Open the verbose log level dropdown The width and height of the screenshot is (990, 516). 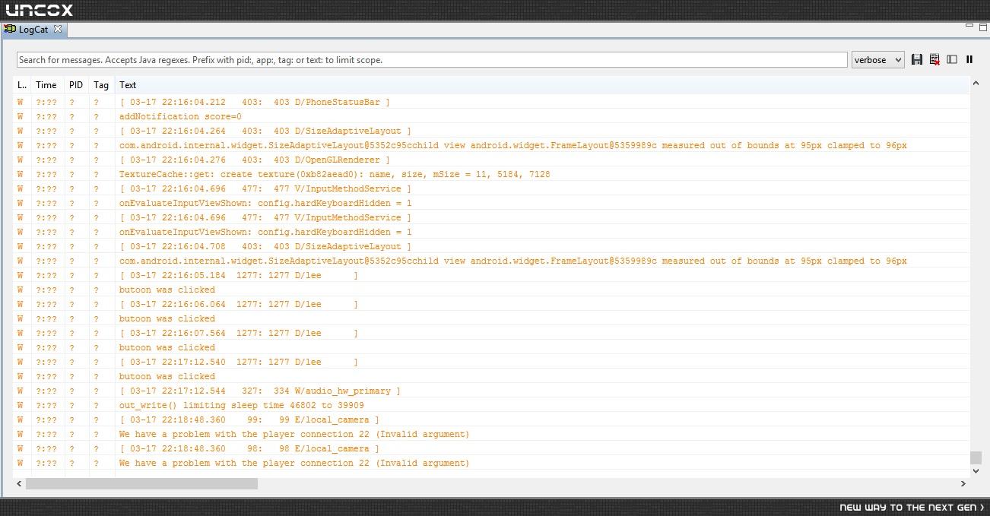878,59
